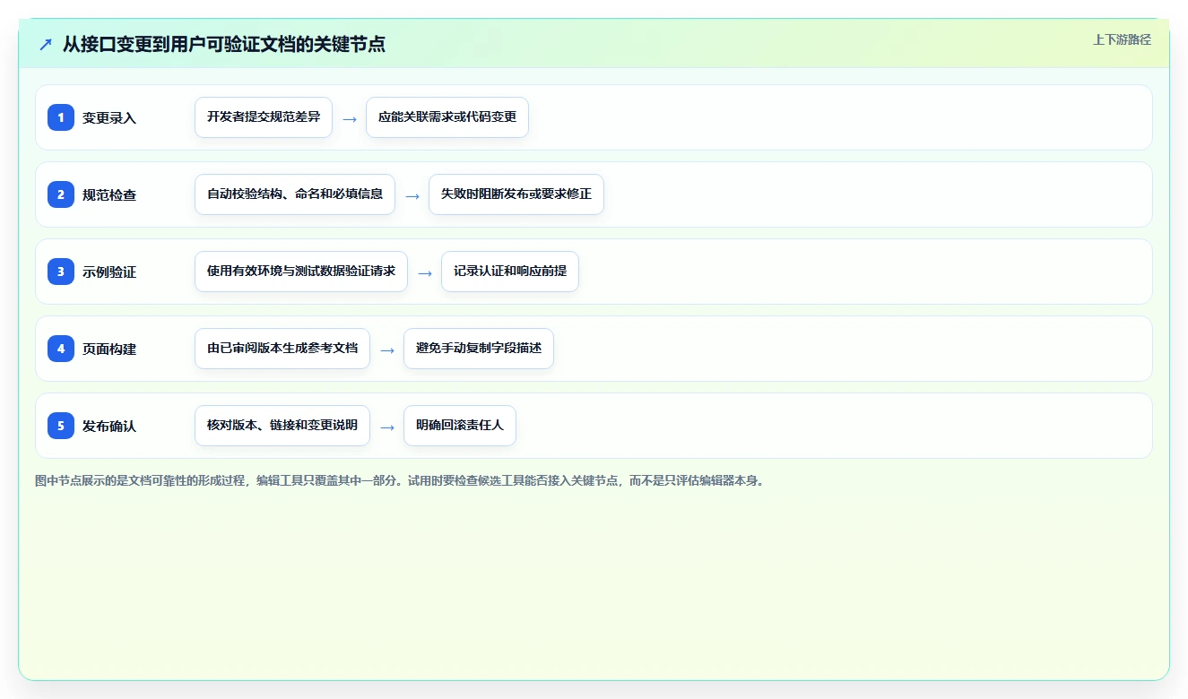Select the 上下游路径 label in header

(1122, 39)
